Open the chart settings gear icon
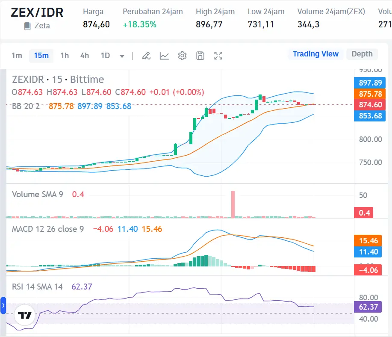Image resolution: width=392 pixels, height=337 pixels. point(182,56)
